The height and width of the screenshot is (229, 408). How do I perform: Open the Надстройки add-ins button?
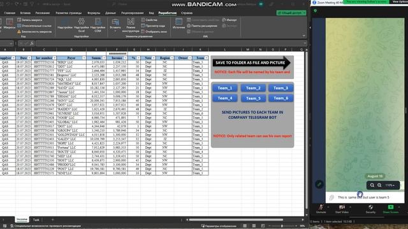click(x=64, y=24)
